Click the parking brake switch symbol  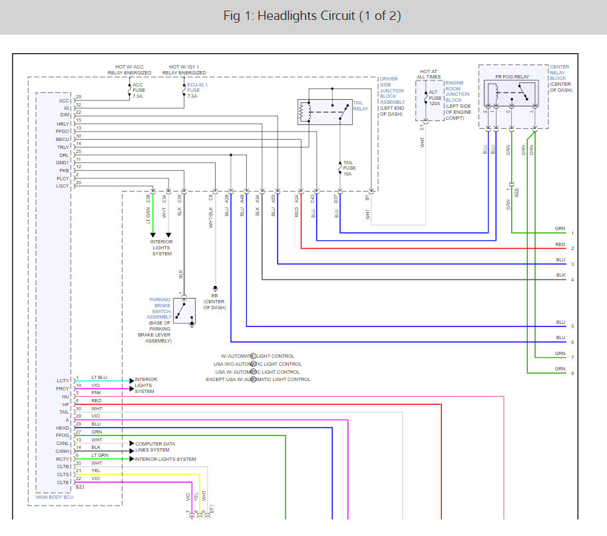(x=184, y=311)
